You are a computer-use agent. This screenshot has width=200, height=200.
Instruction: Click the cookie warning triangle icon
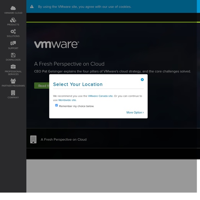[32, 7]
